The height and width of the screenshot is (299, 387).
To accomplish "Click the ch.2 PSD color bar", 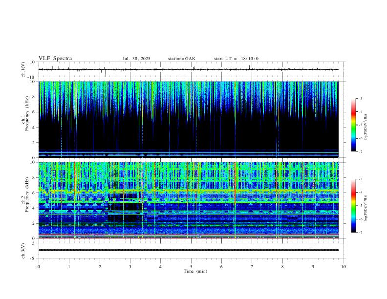I will 354,206.
